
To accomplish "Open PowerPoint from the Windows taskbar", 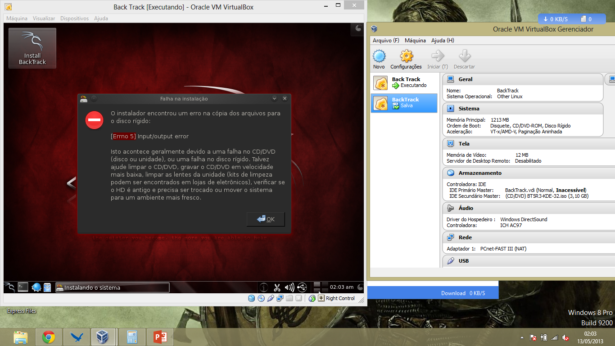I will (x=160, y=337).
